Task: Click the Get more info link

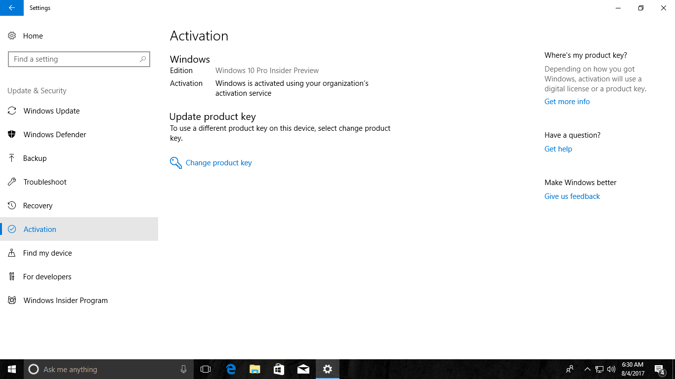Action: point(567,102)
